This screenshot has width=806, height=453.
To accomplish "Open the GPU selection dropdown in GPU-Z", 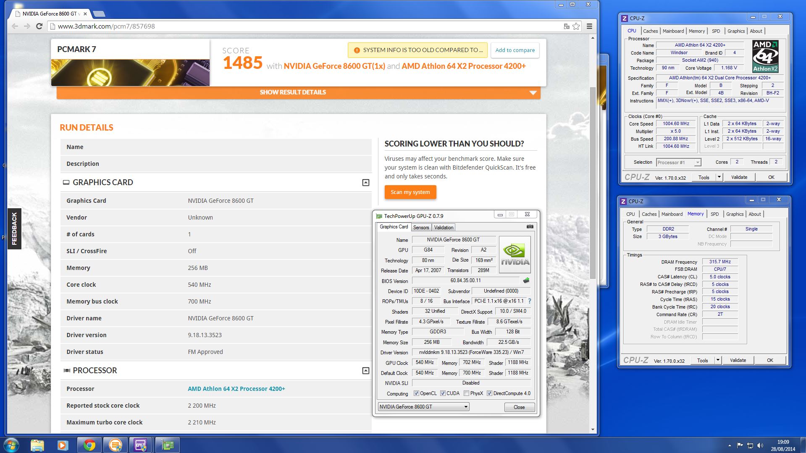I will (x=423, y=407).
